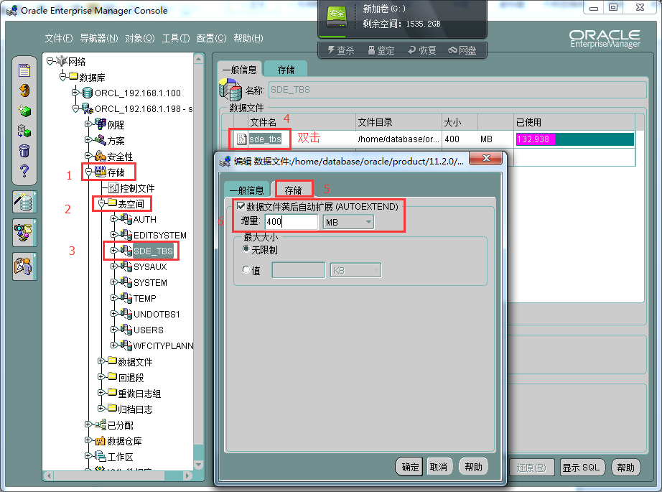This screenshot has height=492, width=662.
Task: Open the 文件(F) menu
Action: (59, 39)
